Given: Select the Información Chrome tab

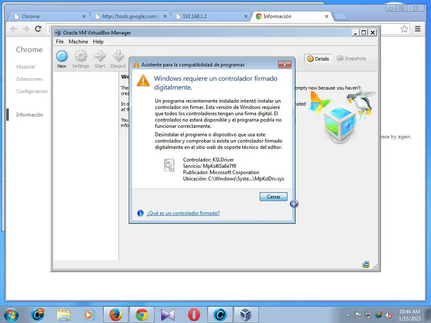Looking at the screenshot, I should (291, 16).
